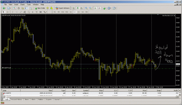Expand the Indicators dropdown arrow
Image resolution: width=182 pixels, height=105 pixels.
click(106, 8)
